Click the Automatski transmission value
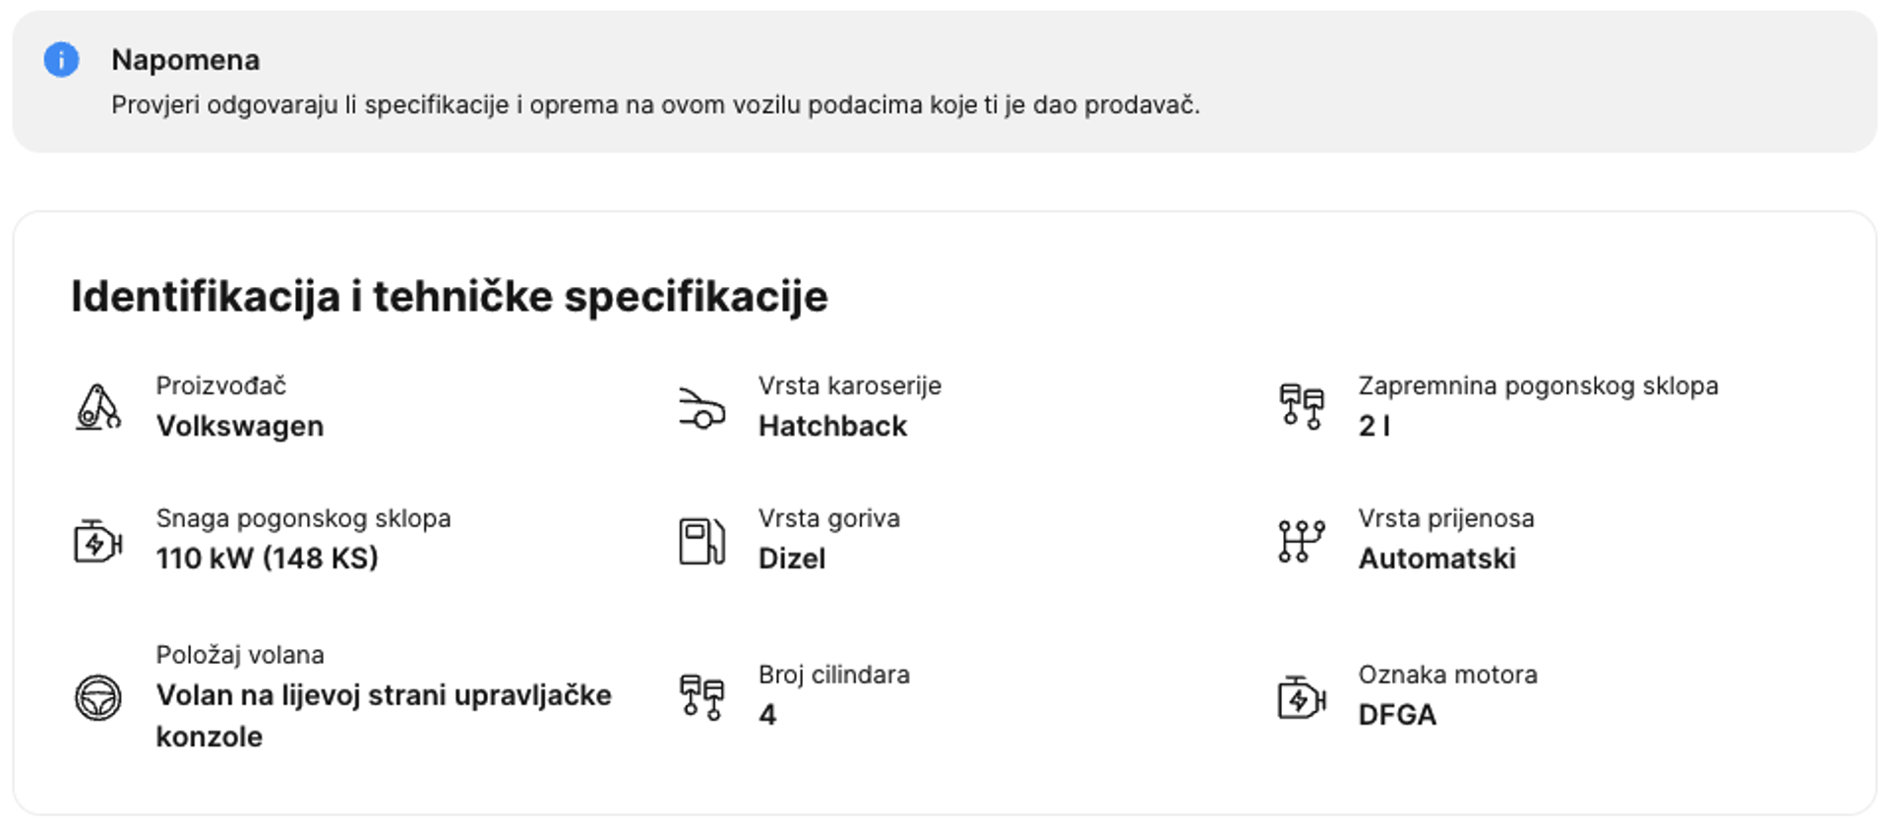Image resolution: width=1889 pixels, height=823 pixels. (x=1437, y=558)
